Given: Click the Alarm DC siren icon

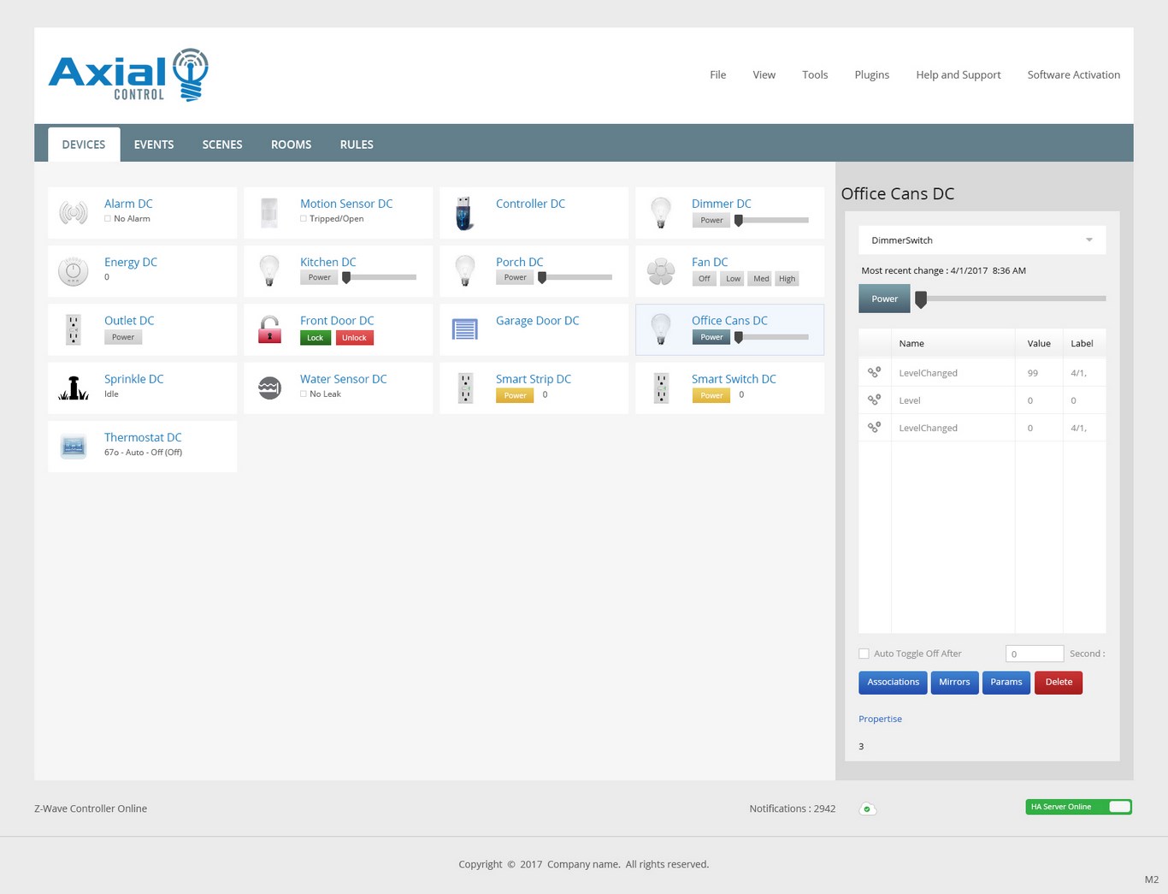Looking at the screenshot, I should 74,212.
